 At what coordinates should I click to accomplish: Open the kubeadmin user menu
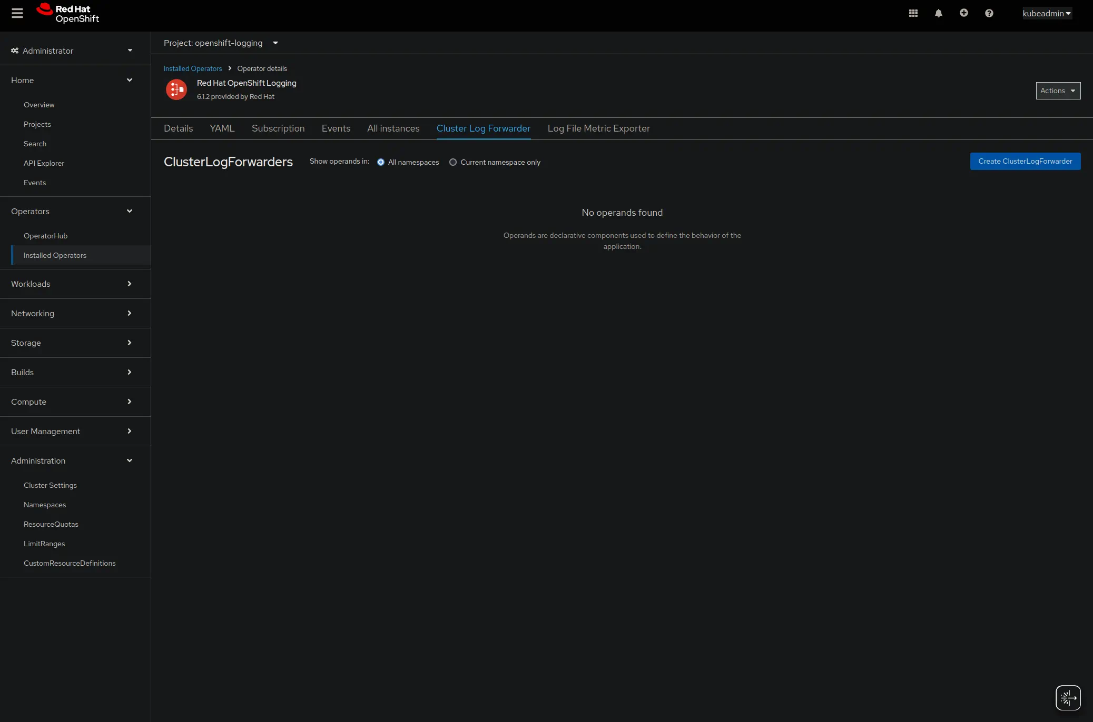[x=1047, y=14]
